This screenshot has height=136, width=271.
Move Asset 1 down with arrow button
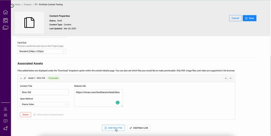coord(231,78)
